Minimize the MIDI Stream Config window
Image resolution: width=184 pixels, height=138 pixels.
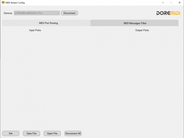tap(163, 3)
